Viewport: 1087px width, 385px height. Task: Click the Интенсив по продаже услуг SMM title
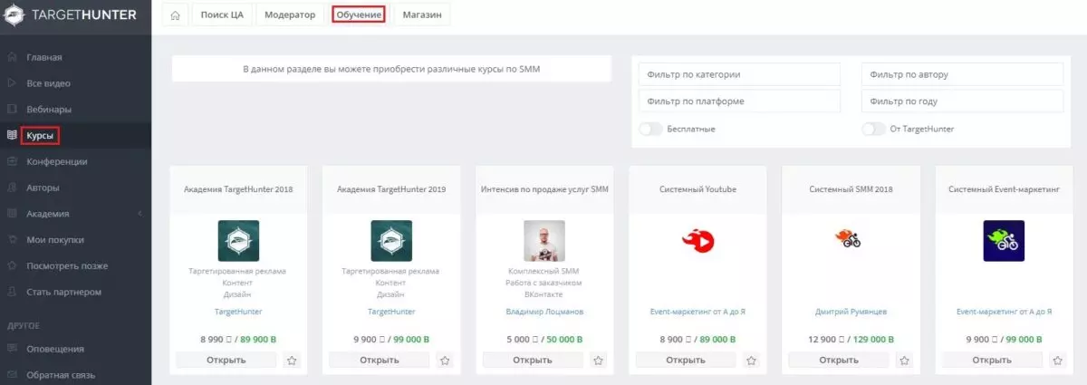pyautogui.click(x=544, y=189)
